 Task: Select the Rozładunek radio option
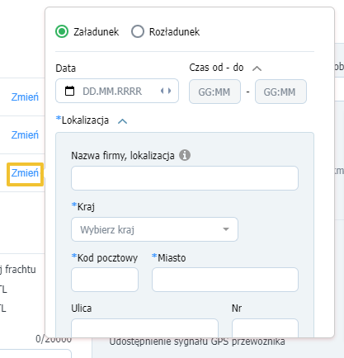[x=138, y=31]
